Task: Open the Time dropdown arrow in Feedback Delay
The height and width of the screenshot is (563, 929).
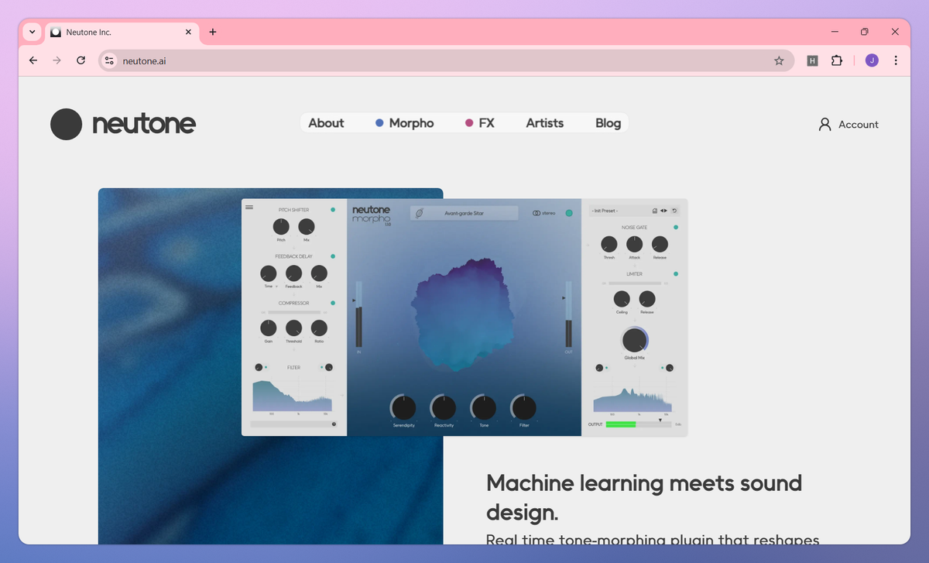Action: pyautogui.click(x=276, y=287)
